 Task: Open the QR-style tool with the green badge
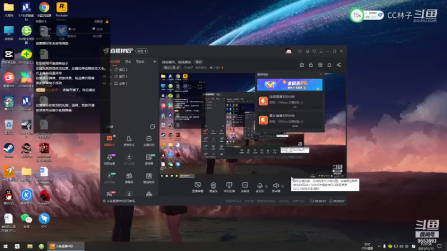tap(149, 160)
